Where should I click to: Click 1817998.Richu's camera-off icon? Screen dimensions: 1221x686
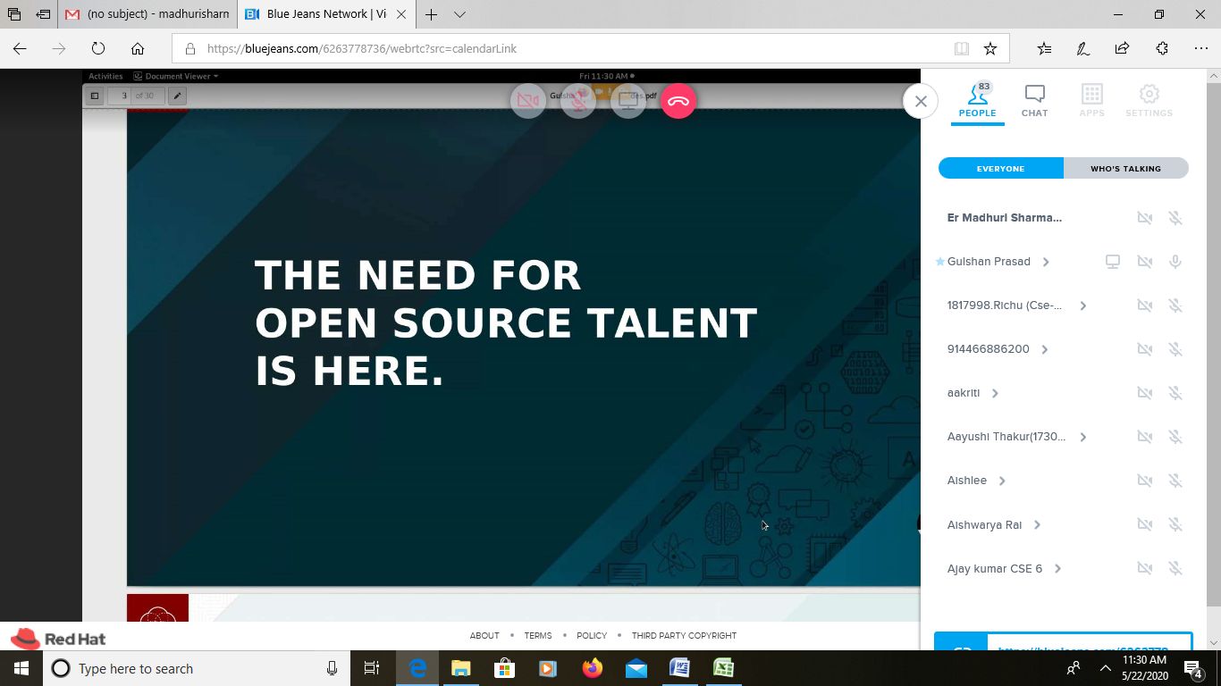(x=1144, y=305)
